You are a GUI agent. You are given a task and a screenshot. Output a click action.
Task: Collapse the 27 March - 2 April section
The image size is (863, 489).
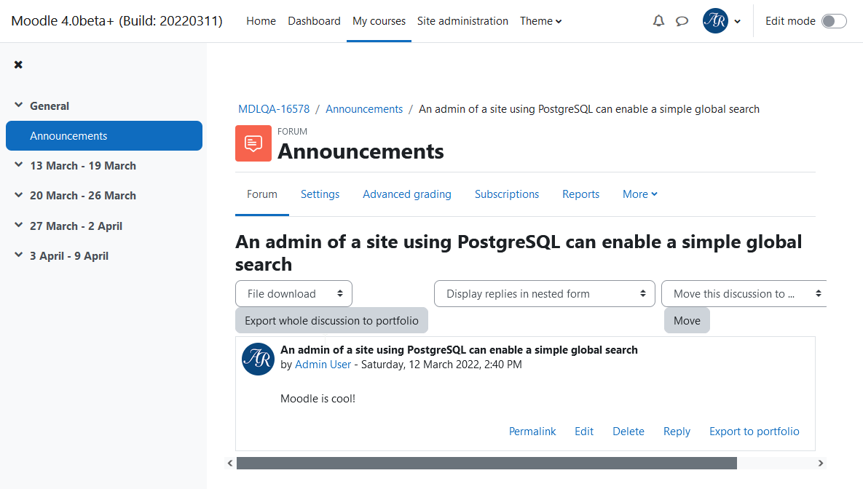(19, 226)
